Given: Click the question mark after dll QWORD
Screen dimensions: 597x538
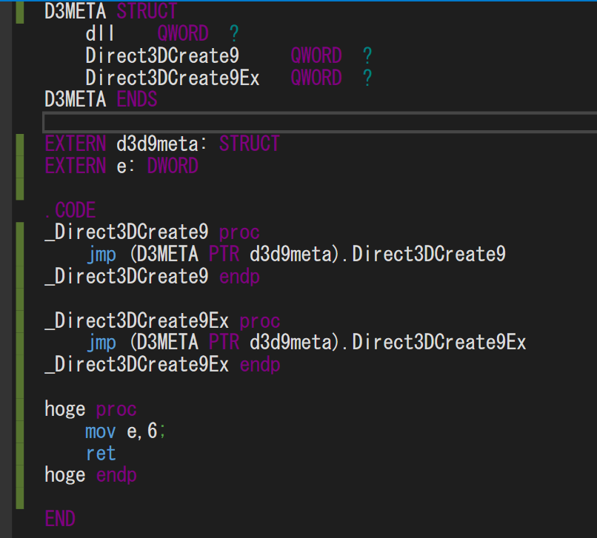Looking at the screenshot, I should pyautogui.click(x=234, y=33).
